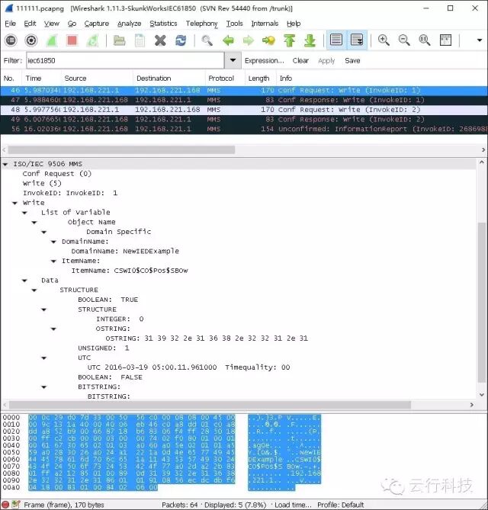Jump to first packet arrow
Image resolution: width=488 pixels, height=510 pixels.
click(x=289, y=40)
